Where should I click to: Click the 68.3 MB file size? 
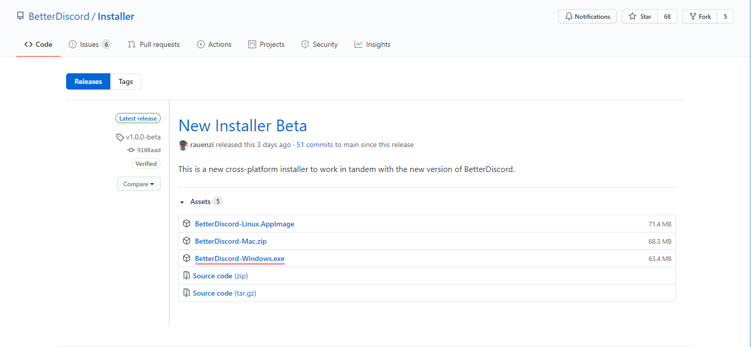tap(659, 242)
